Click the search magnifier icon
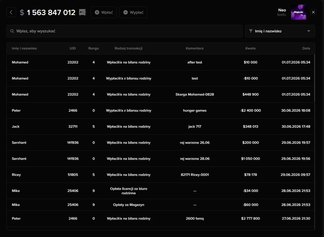The height and width of the screenshot is (237, 324). [x=12, y=31]
